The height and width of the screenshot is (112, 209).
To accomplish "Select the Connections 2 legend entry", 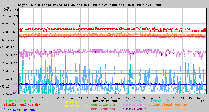I will tap(103, 105).
